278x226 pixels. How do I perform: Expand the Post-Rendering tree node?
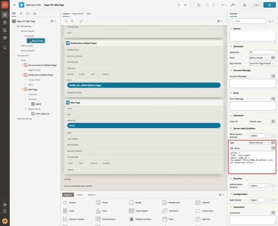pyautogui.click(x=14, y=118)
